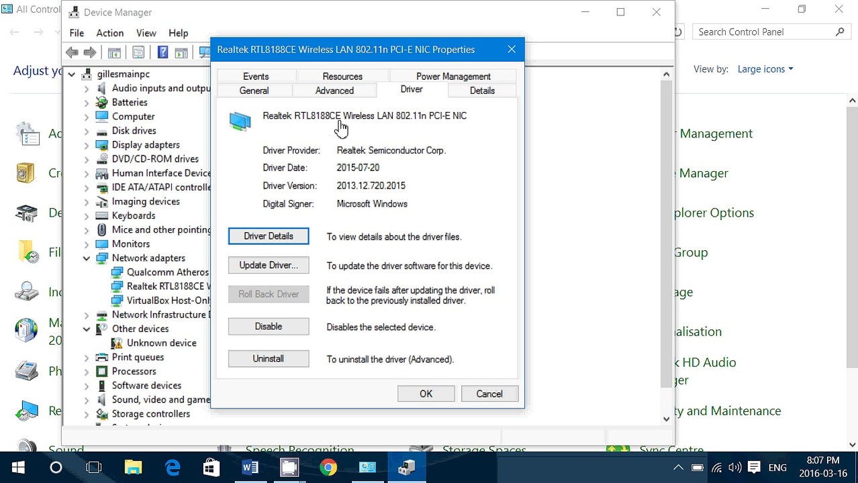Viewport: 858px width, 483px height.
Task: Open the Action Center notification icon
Action: coord(753,467)
